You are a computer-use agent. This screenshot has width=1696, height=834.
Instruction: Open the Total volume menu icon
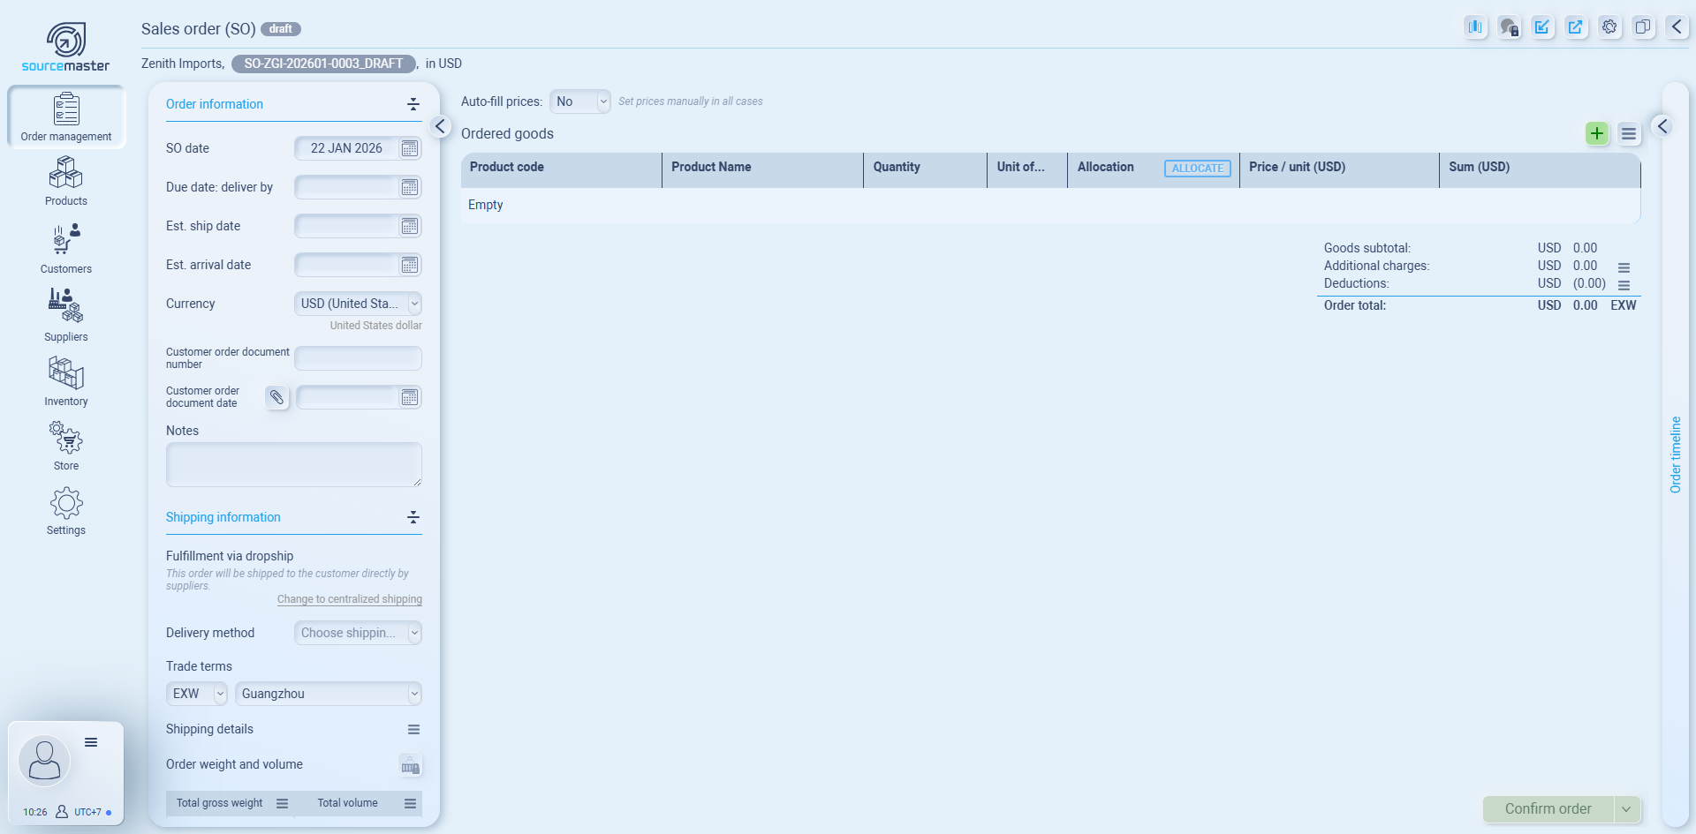410,803
